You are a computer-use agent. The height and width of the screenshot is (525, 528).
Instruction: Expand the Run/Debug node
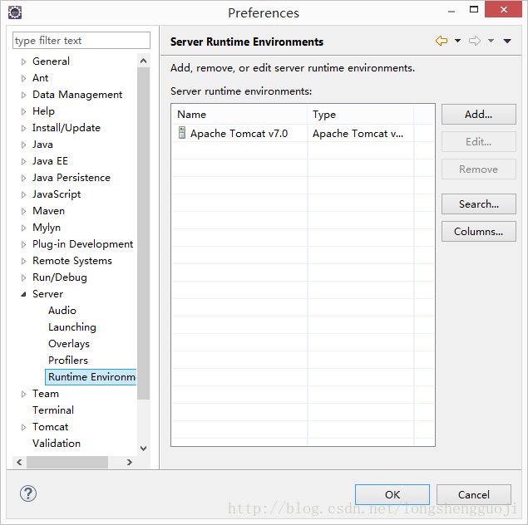[23, 277]
